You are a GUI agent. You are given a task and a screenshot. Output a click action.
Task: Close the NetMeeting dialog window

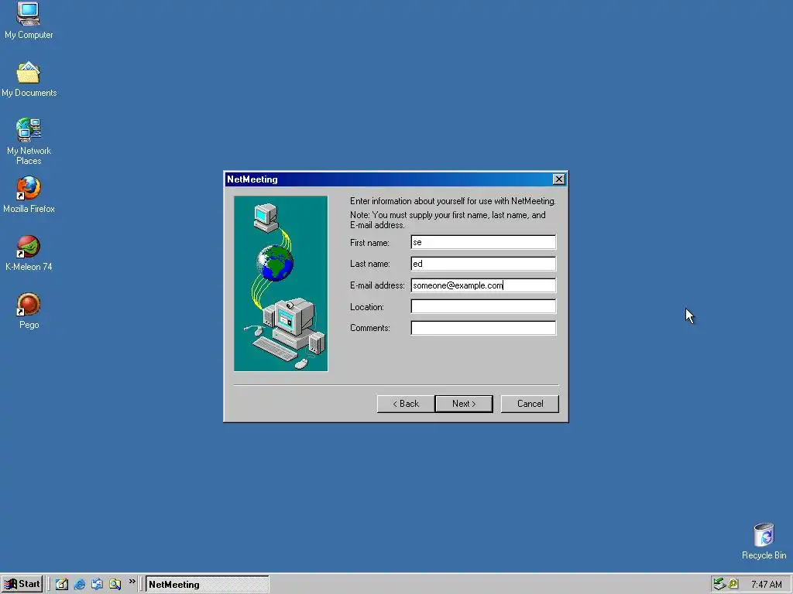point(558,179)
